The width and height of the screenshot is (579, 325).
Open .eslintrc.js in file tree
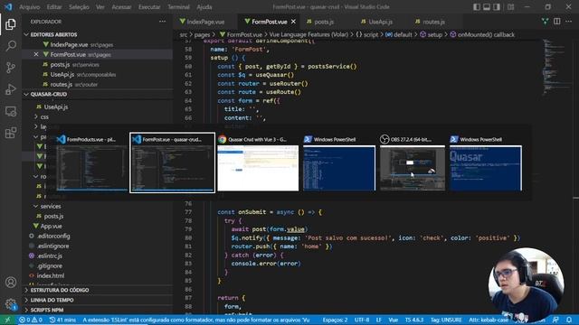50,255
